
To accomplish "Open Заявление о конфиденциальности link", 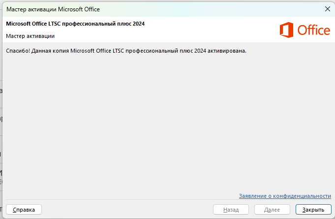I will (285, 196).
